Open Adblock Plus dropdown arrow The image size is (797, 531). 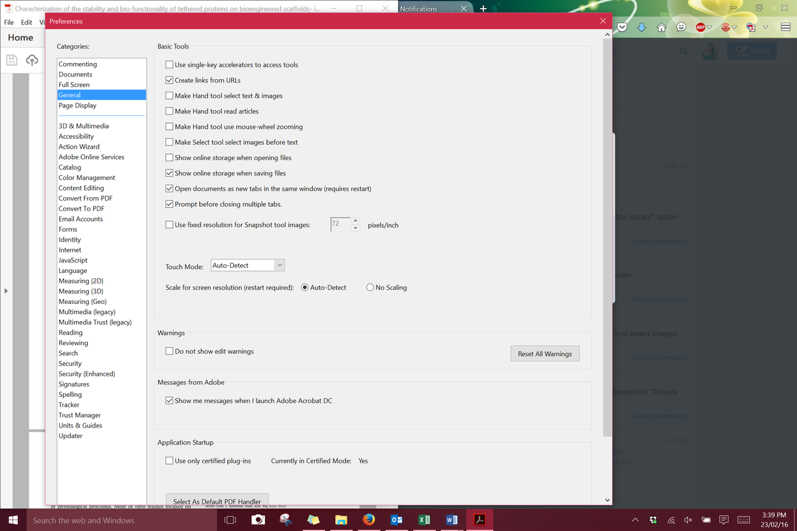pos(709,28)
